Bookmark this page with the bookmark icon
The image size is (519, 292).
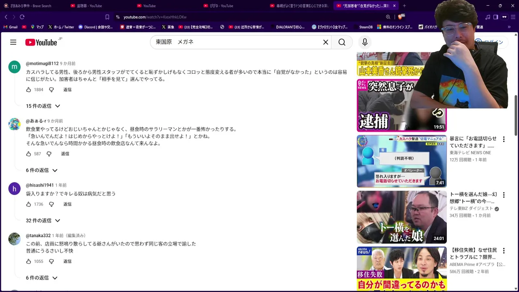[x=107, y=17]
